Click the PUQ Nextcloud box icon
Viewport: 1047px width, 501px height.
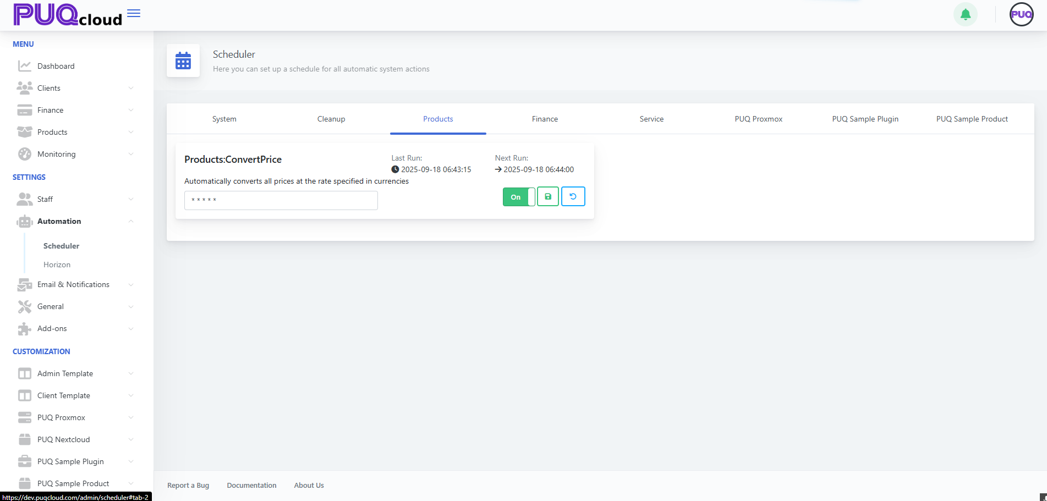tap(25, 439)
